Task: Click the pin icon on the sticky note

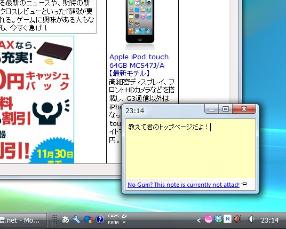Action: point(244,184)
